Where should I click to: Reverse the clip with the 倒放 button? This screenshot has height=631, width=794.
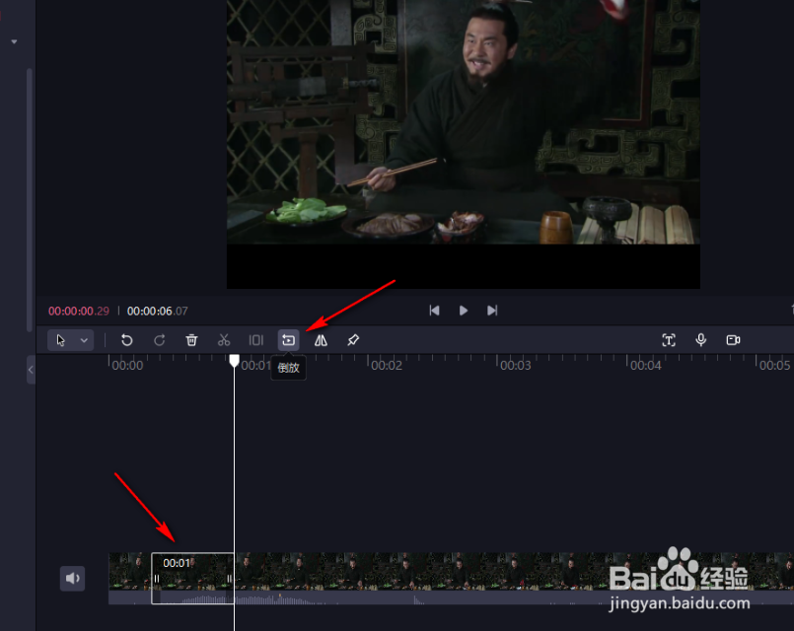pyautogui.click(x=289, y=340)
